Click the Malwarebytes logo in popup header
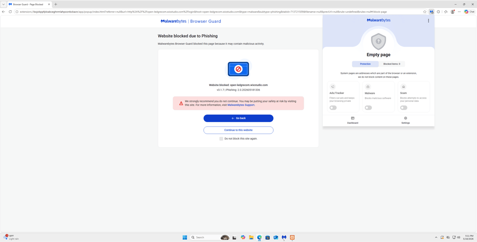 coord(378,20)
